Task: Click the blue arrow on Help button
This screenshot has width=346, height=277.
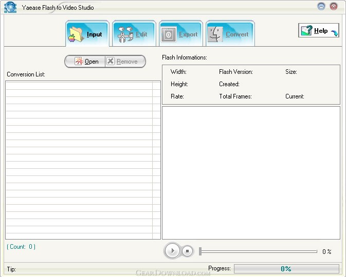Action: click(x=334, y=33)
